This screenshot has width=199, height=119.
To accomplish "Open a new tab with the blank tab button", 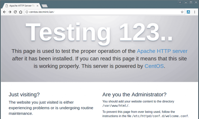I will click(45, 6).
